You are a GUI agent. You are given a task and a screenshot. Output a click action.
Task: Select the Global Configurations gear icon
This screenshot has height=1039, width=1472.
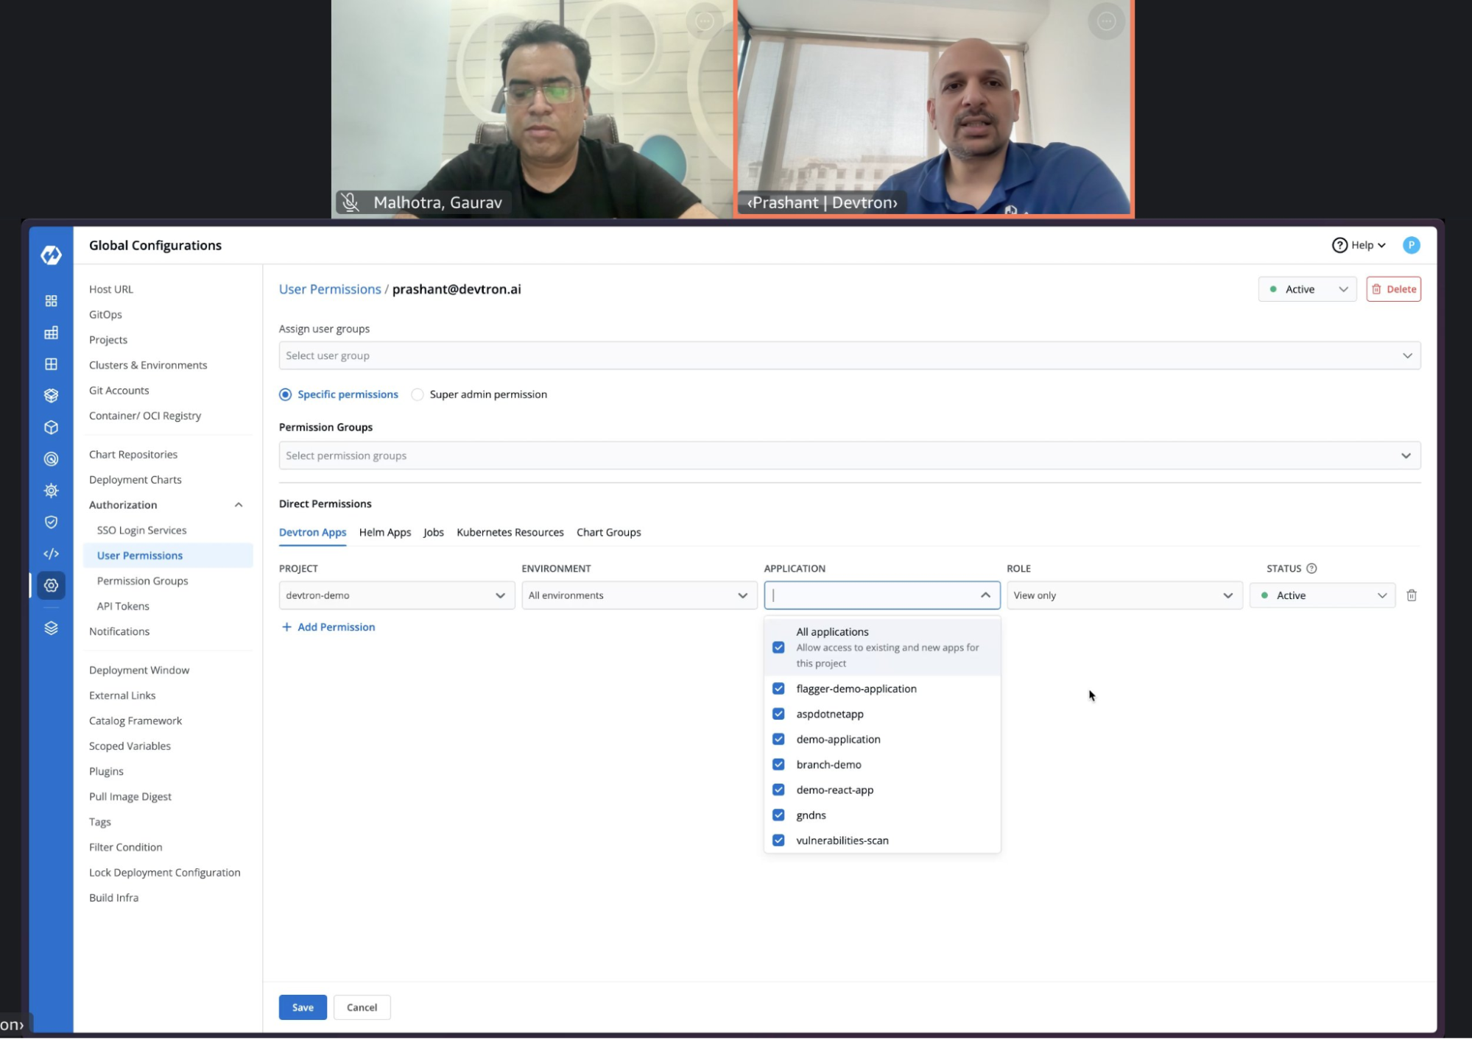51,585
